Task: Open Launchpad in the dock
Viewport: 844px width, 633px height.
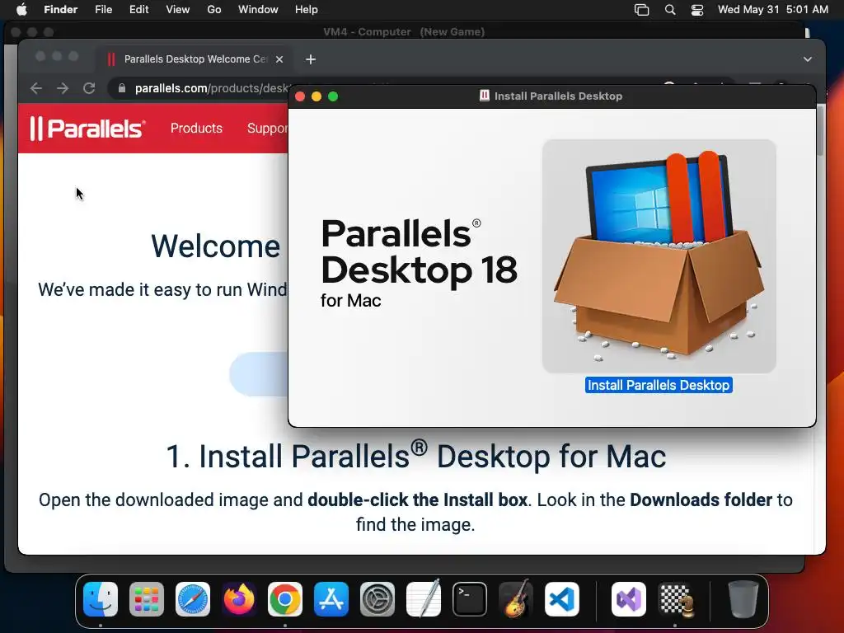Action: 147,599
